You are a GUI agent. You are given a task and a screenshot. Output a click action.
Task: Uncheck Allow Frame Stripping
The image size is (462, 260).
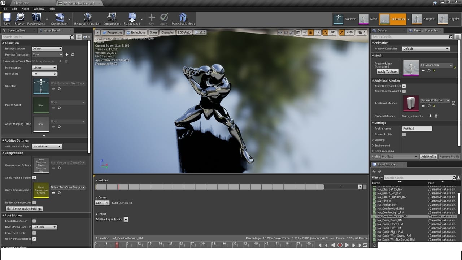click(x=34, y=178)
